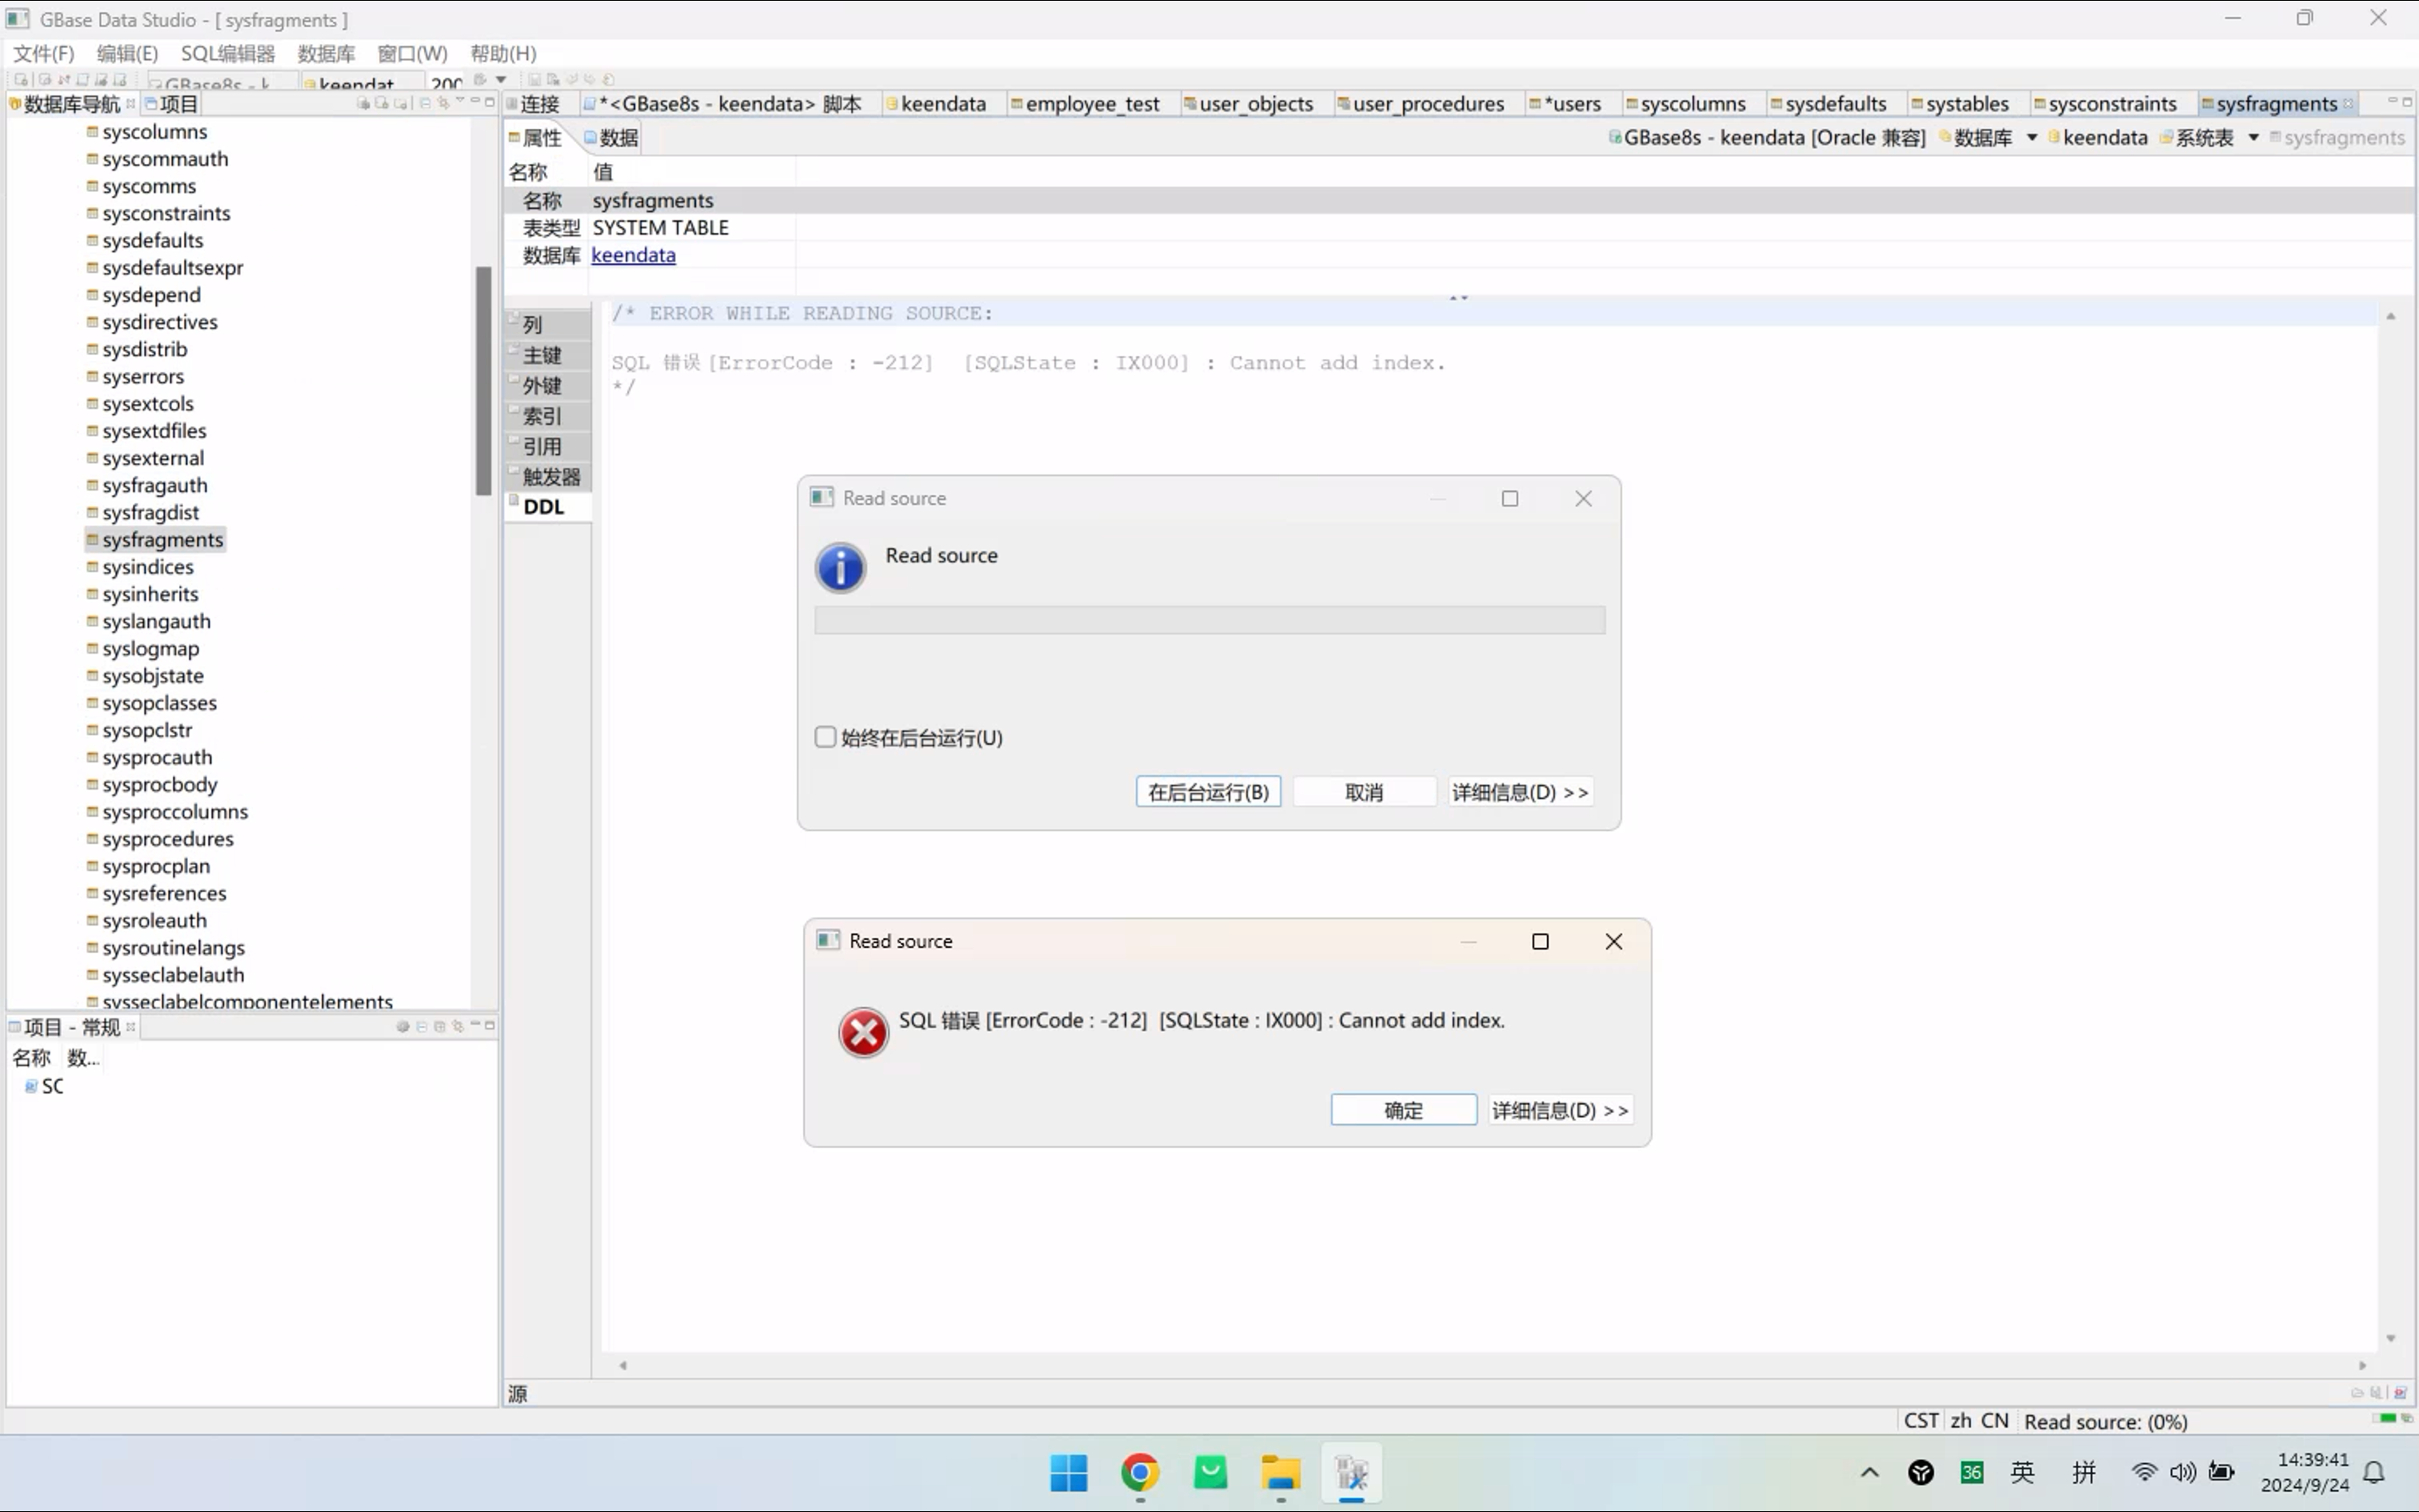Open the 数据库 breadcrumb dropdown arrow

tap(2032, 137)
